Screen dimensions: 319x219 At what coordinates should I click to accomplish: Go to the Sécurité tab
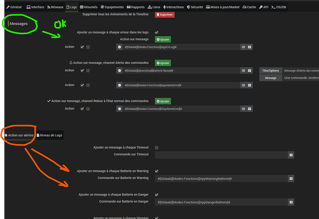pos(195,7)
